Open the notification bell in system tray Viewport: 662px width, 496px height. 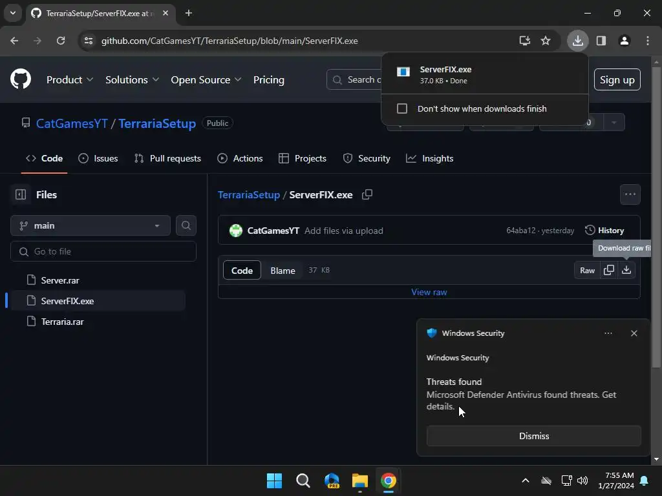click(645, 480)
